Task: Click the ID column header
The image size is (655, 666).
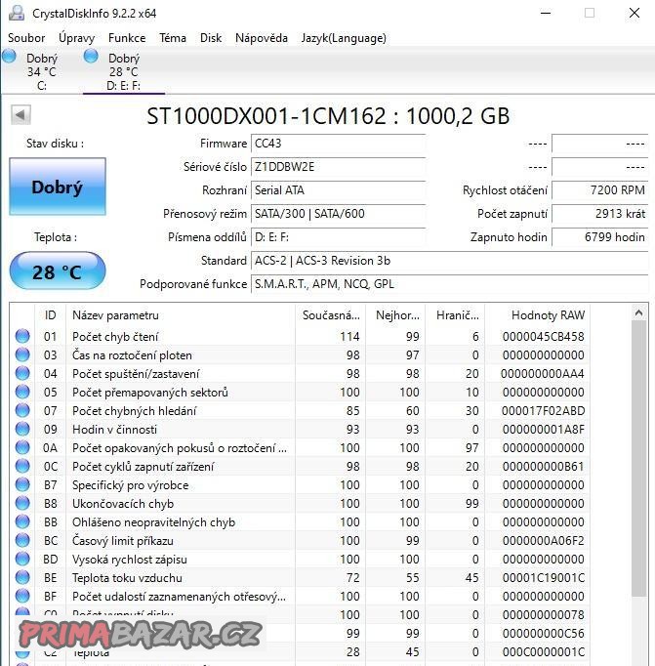Action: point(50,315)
